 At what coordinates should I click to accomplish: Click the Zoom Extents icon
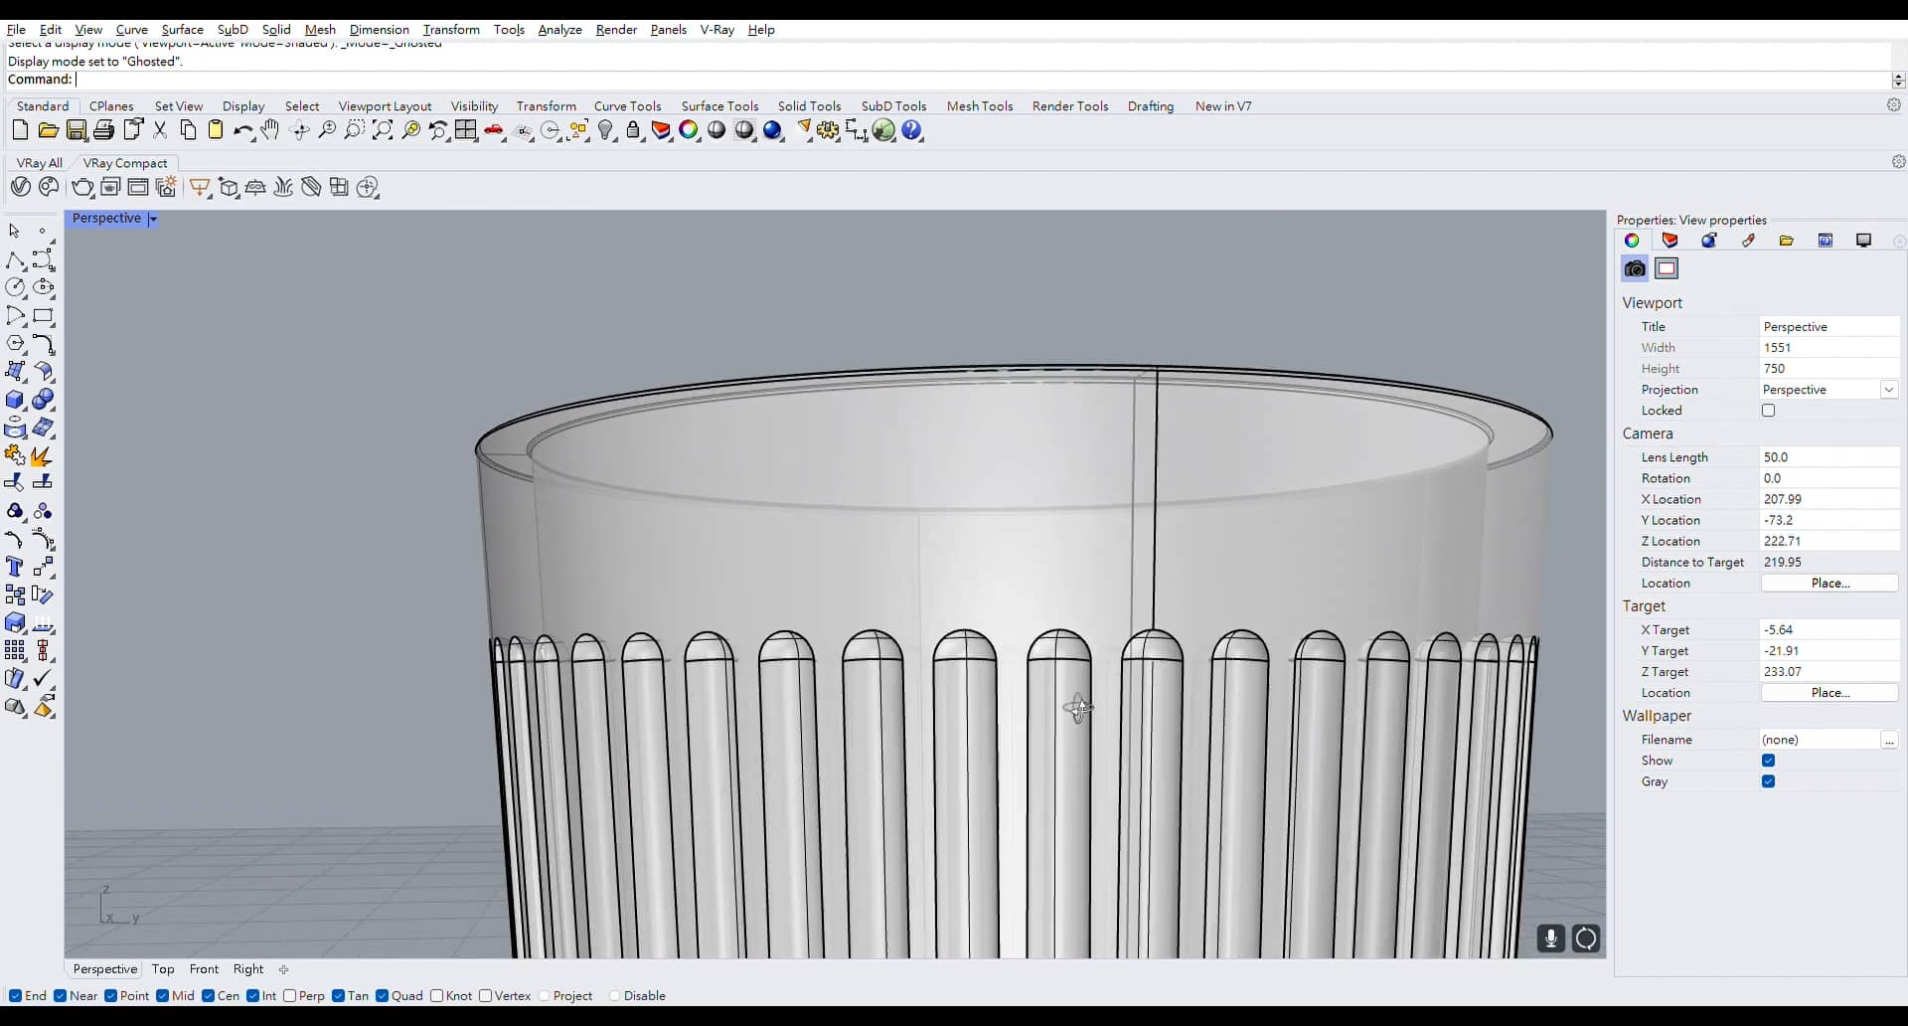click(383, 130)
